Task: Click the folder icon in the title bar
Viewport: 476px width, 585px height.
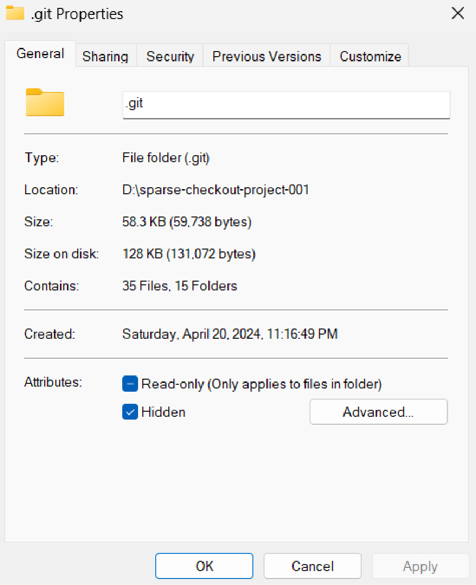Action: pos(14,13)
